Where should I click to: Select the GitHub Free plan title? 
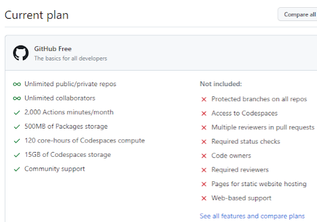pos(53,48)
